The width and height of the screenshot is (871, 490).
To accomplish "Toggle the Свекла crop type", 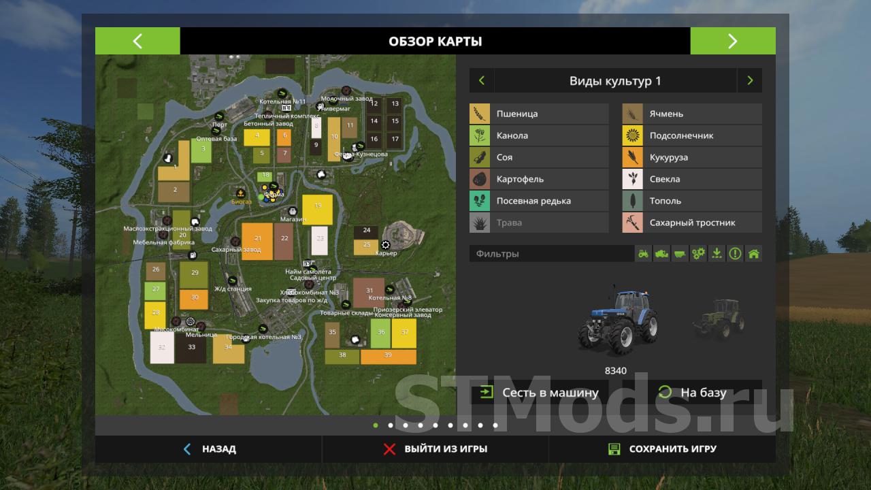I will [692, 179].
